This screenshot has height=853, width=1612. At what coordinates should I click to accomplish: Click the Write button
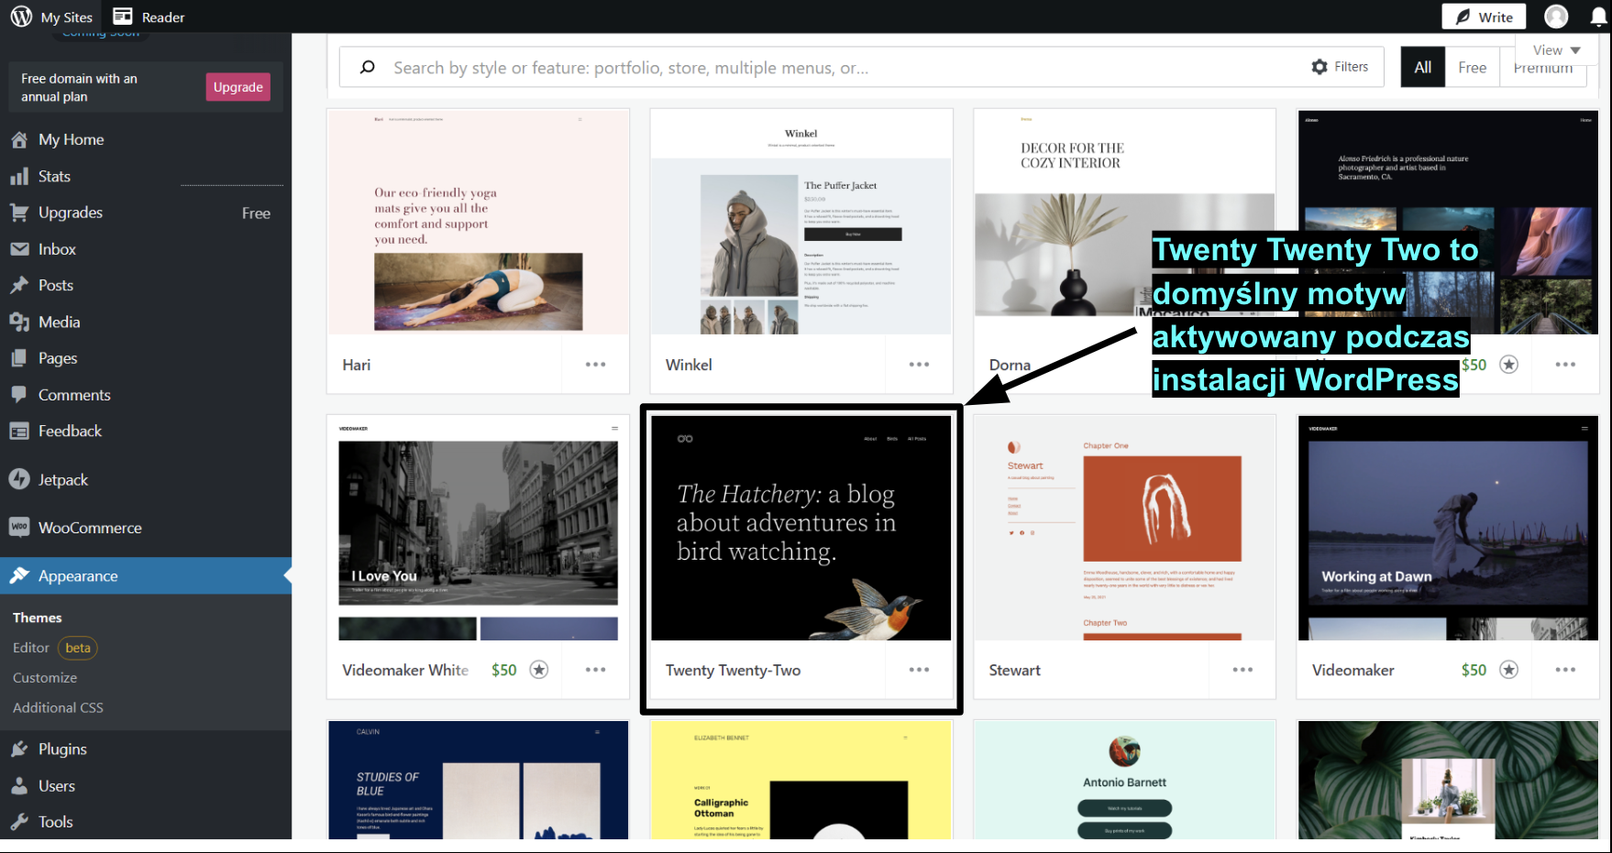(1485, 16)
